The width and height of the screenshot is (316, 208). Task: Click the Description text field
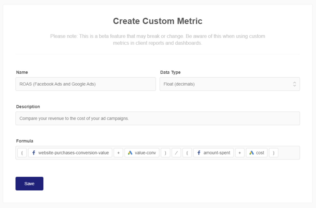158,118
